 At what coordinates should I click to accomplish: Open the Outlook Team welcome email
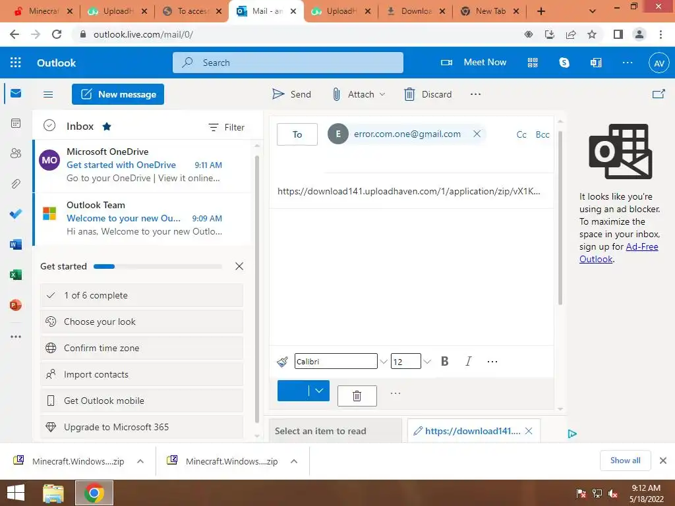(142, 219)
